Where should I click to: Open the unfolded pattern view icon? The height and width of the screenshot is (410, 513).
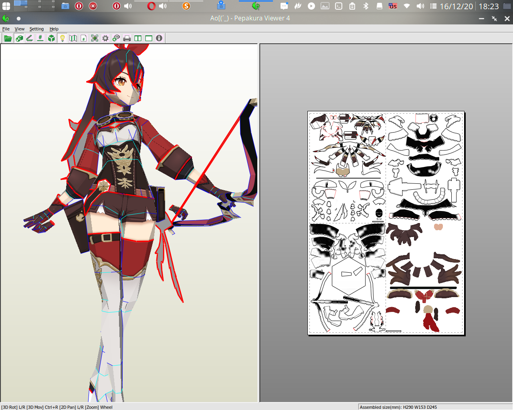click(x=73, y=38)
